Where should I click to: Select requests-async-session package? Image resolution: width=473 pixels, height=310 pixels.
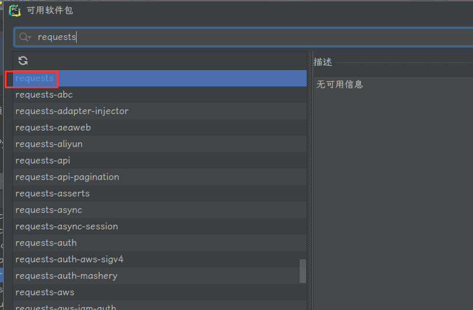pos(67,226)
